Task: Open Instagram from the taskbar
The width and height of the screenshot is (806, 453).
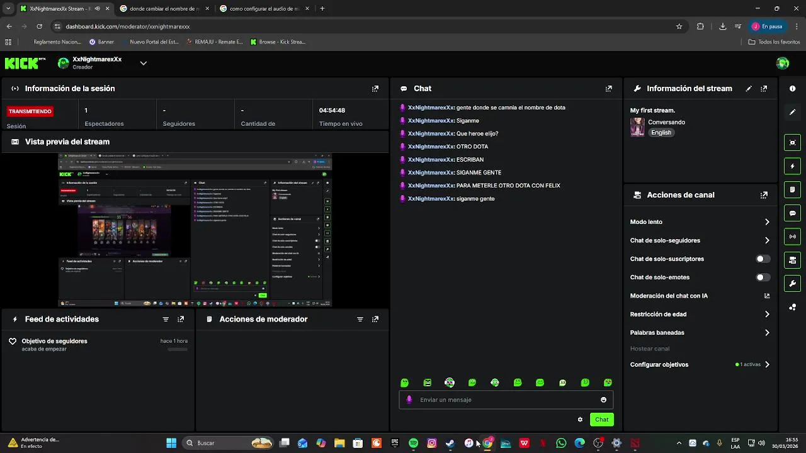Action: (x=431, y=443)
